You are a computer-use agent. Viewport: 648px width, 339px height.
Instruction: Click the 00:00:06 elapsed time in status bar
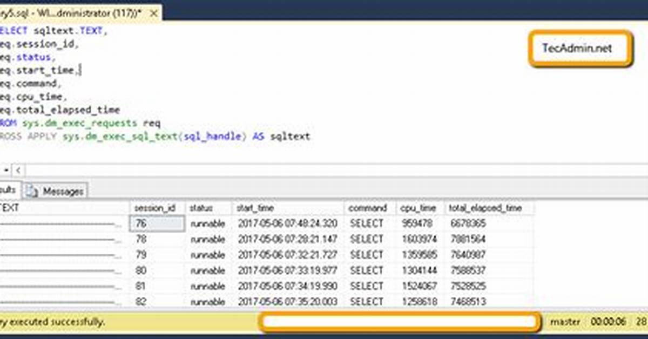(x=608, y=322)
